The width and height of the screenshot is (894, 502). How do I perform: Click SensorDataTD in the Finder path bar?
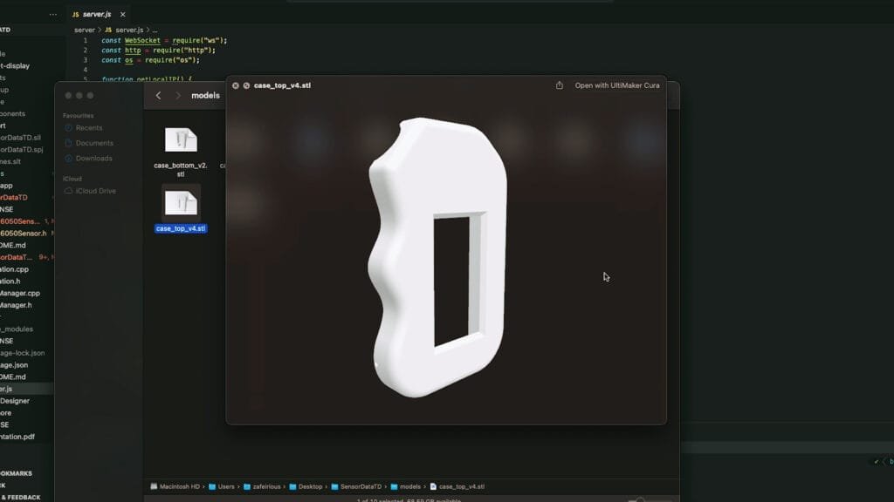coord(356,486)
